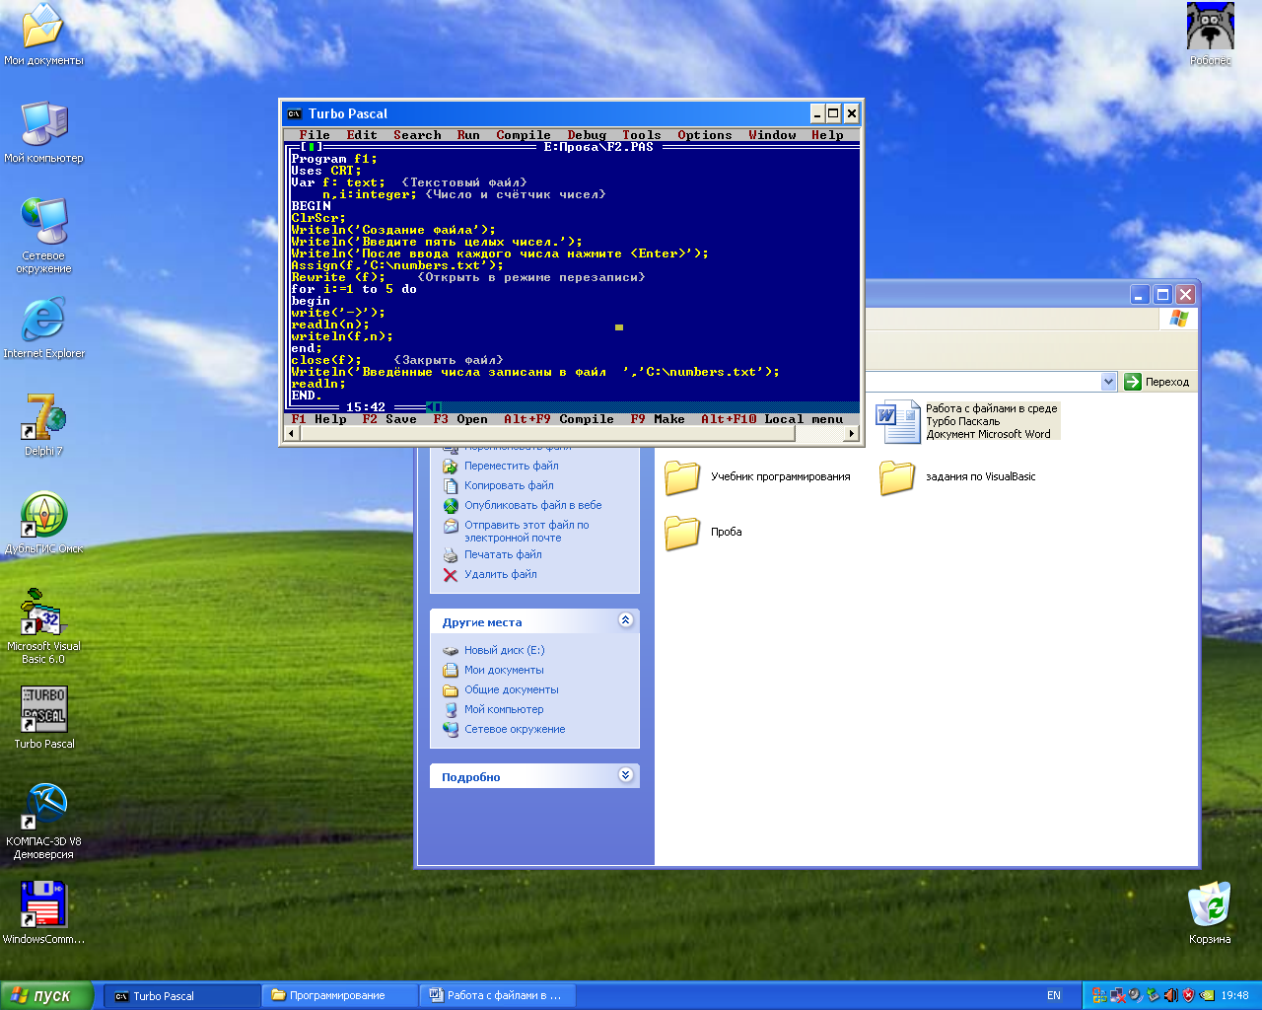Viewport: 1262px width, 1010px height.
Task: Open the Search menu in Turbo Pascal
Action: pyautogui.click(x=417, y=135)
